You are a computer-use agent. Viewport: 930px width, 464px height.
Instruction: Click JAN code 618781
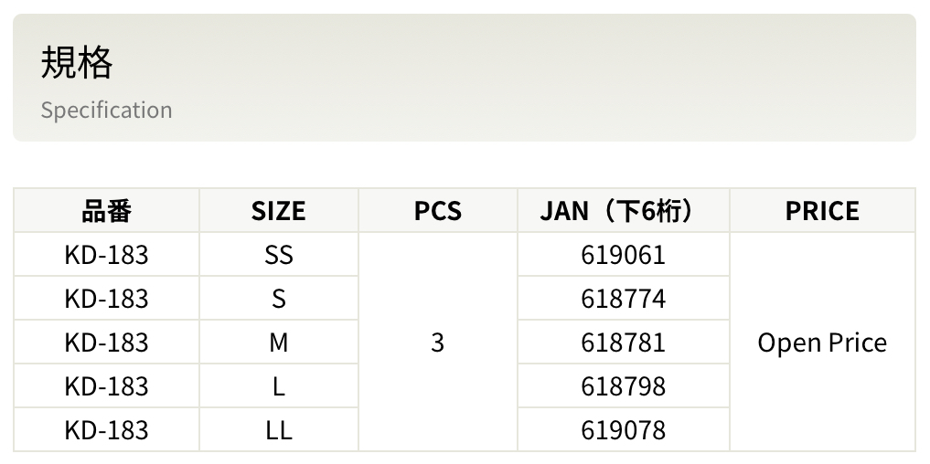point(623,343)
